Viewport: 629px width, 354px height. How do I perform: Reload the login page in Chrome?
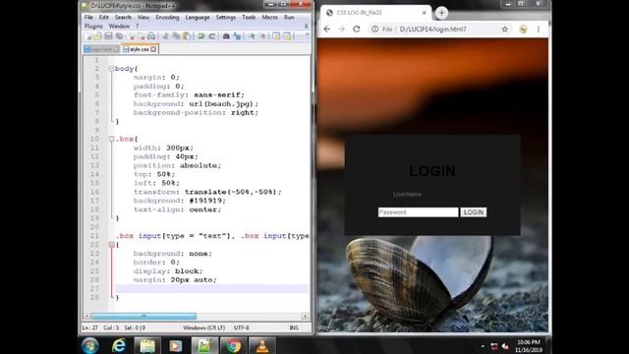(x=356, y=29)
